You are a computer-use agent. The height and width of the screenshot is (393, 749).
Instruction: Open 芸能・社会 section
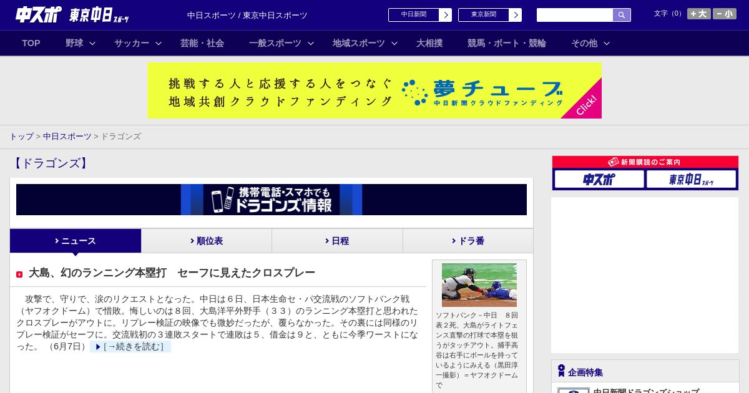(202, 43)
